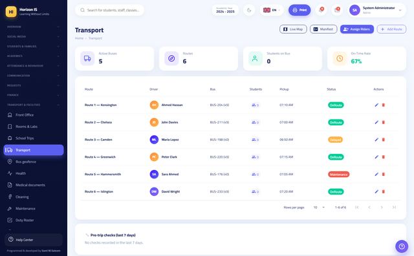Delete Route 3 — Camden
Image resolution: width=414 pixels, height=256 pixels.
coord(384,140)
